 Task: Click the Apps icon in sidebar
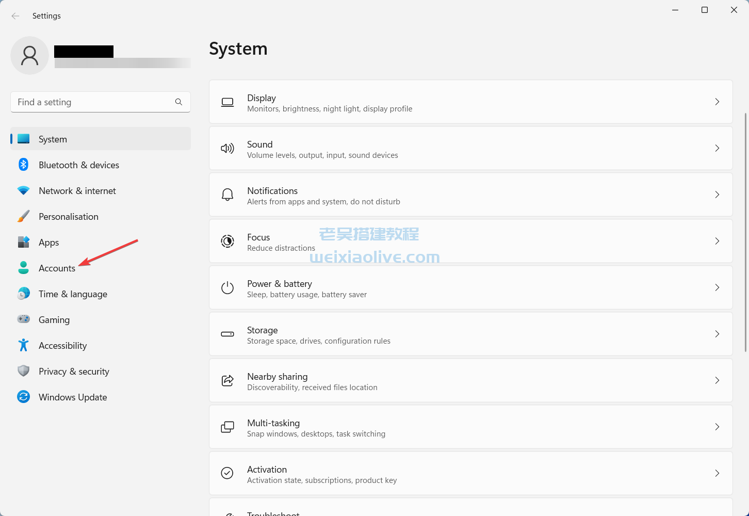click(x=23, y=242)
